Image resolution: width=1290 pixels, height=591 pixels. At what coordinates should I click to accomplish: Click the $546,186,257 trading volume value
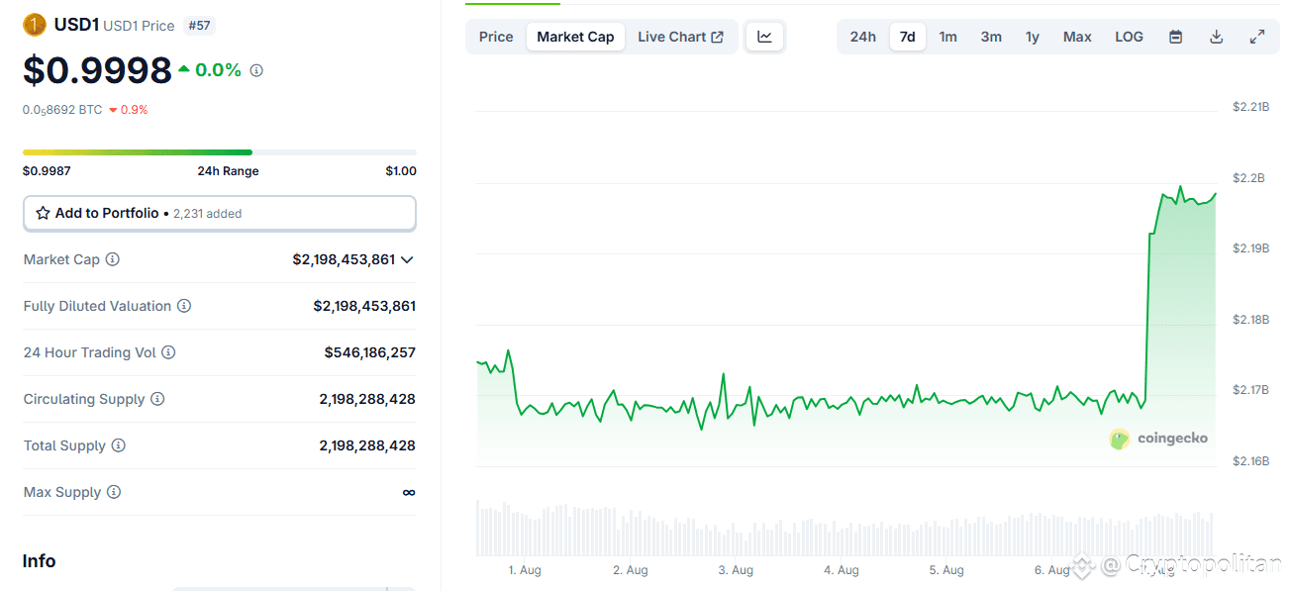pyautogui.click(x=370, y=352)
